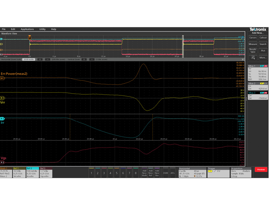This screenshot has width=270, height=203.
Task: Open the Meas 1 measurement badge
Action: click(x=258, y=73)
